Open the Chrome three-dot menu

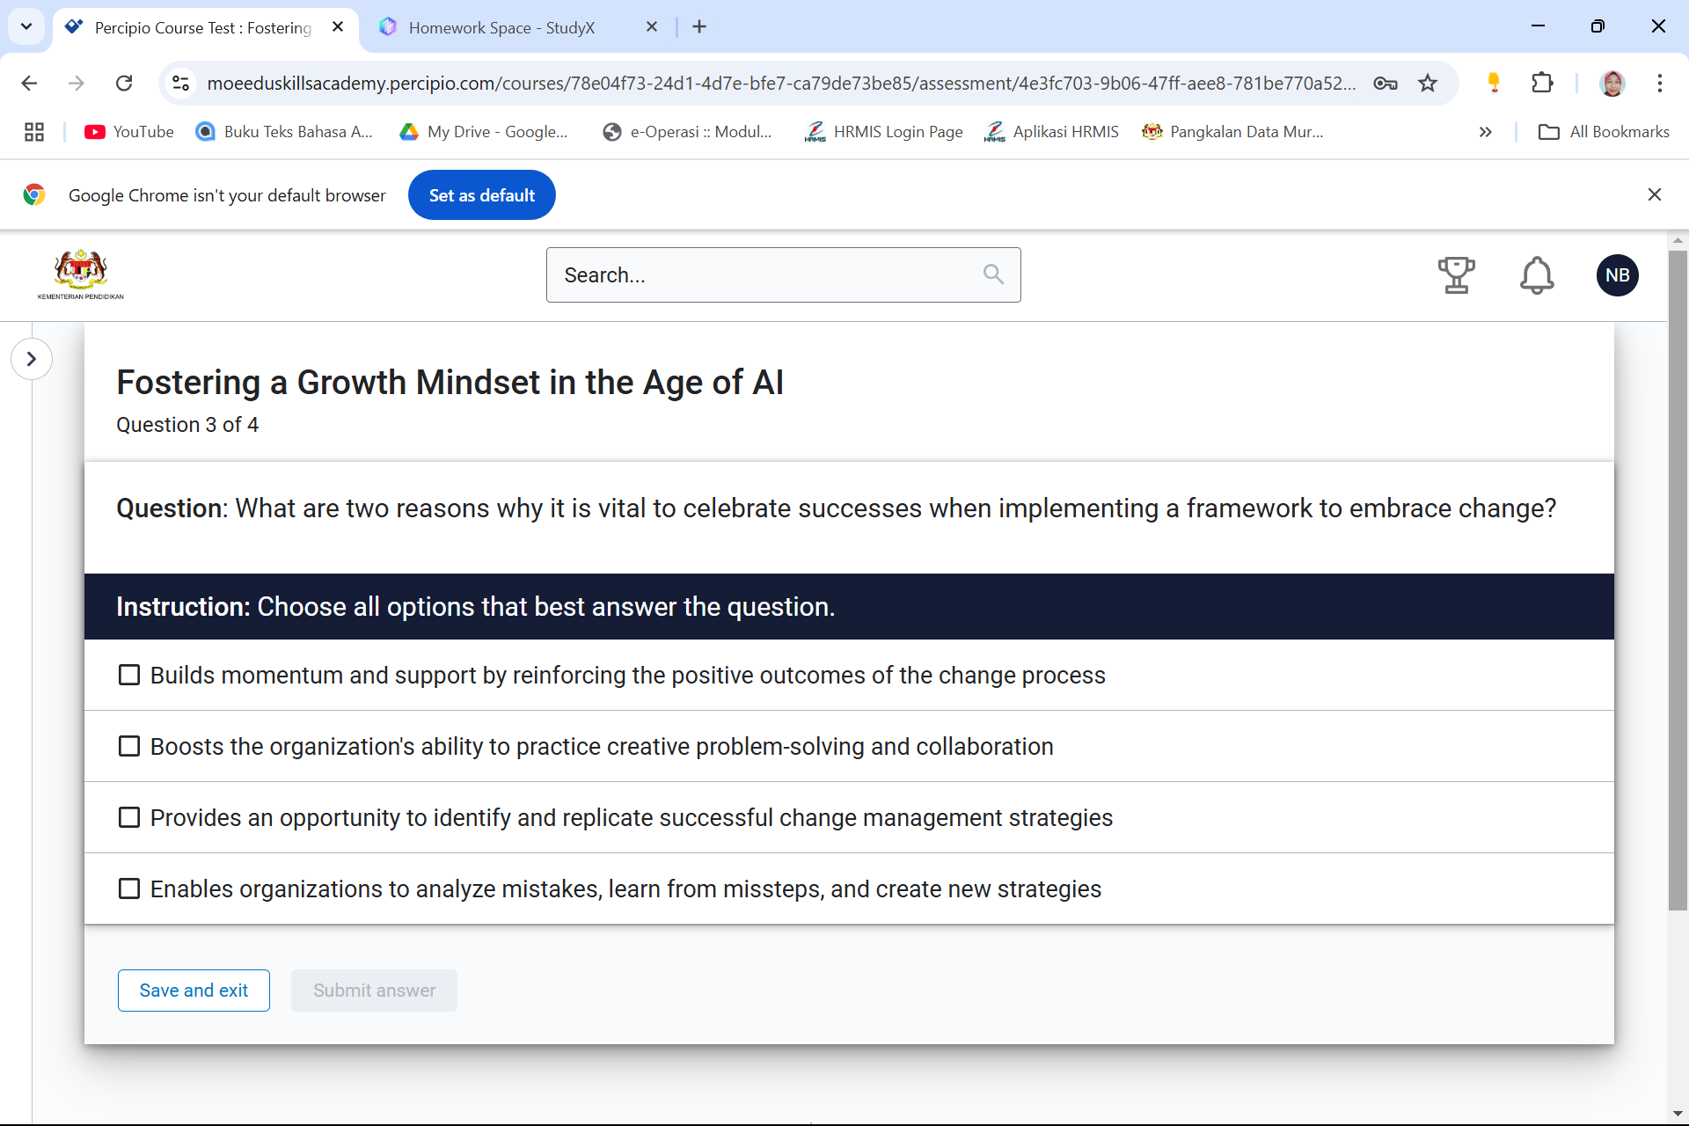(1660, 83)
